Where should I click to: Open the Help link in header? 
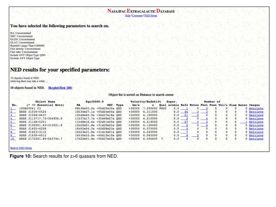(x=127, y=15)
